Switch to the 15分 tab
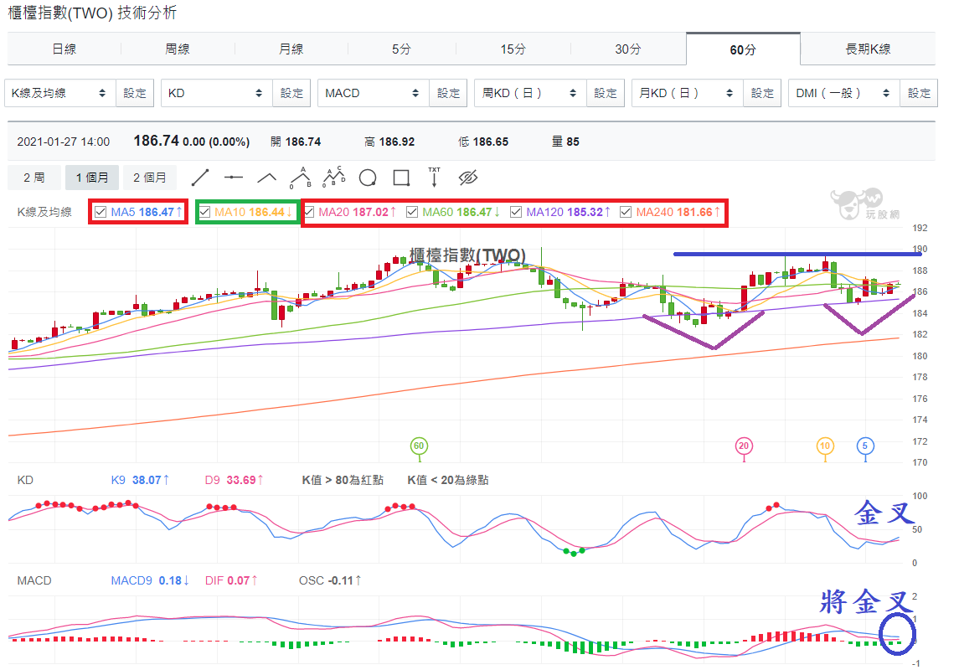This screenshot has height=670, width=959. click(x=513, y=49)
